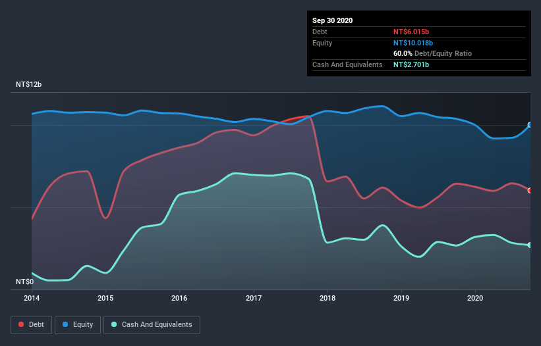Click the 2015 axis label
Screen dimensions: 541x346
click(x=105, y=298)
